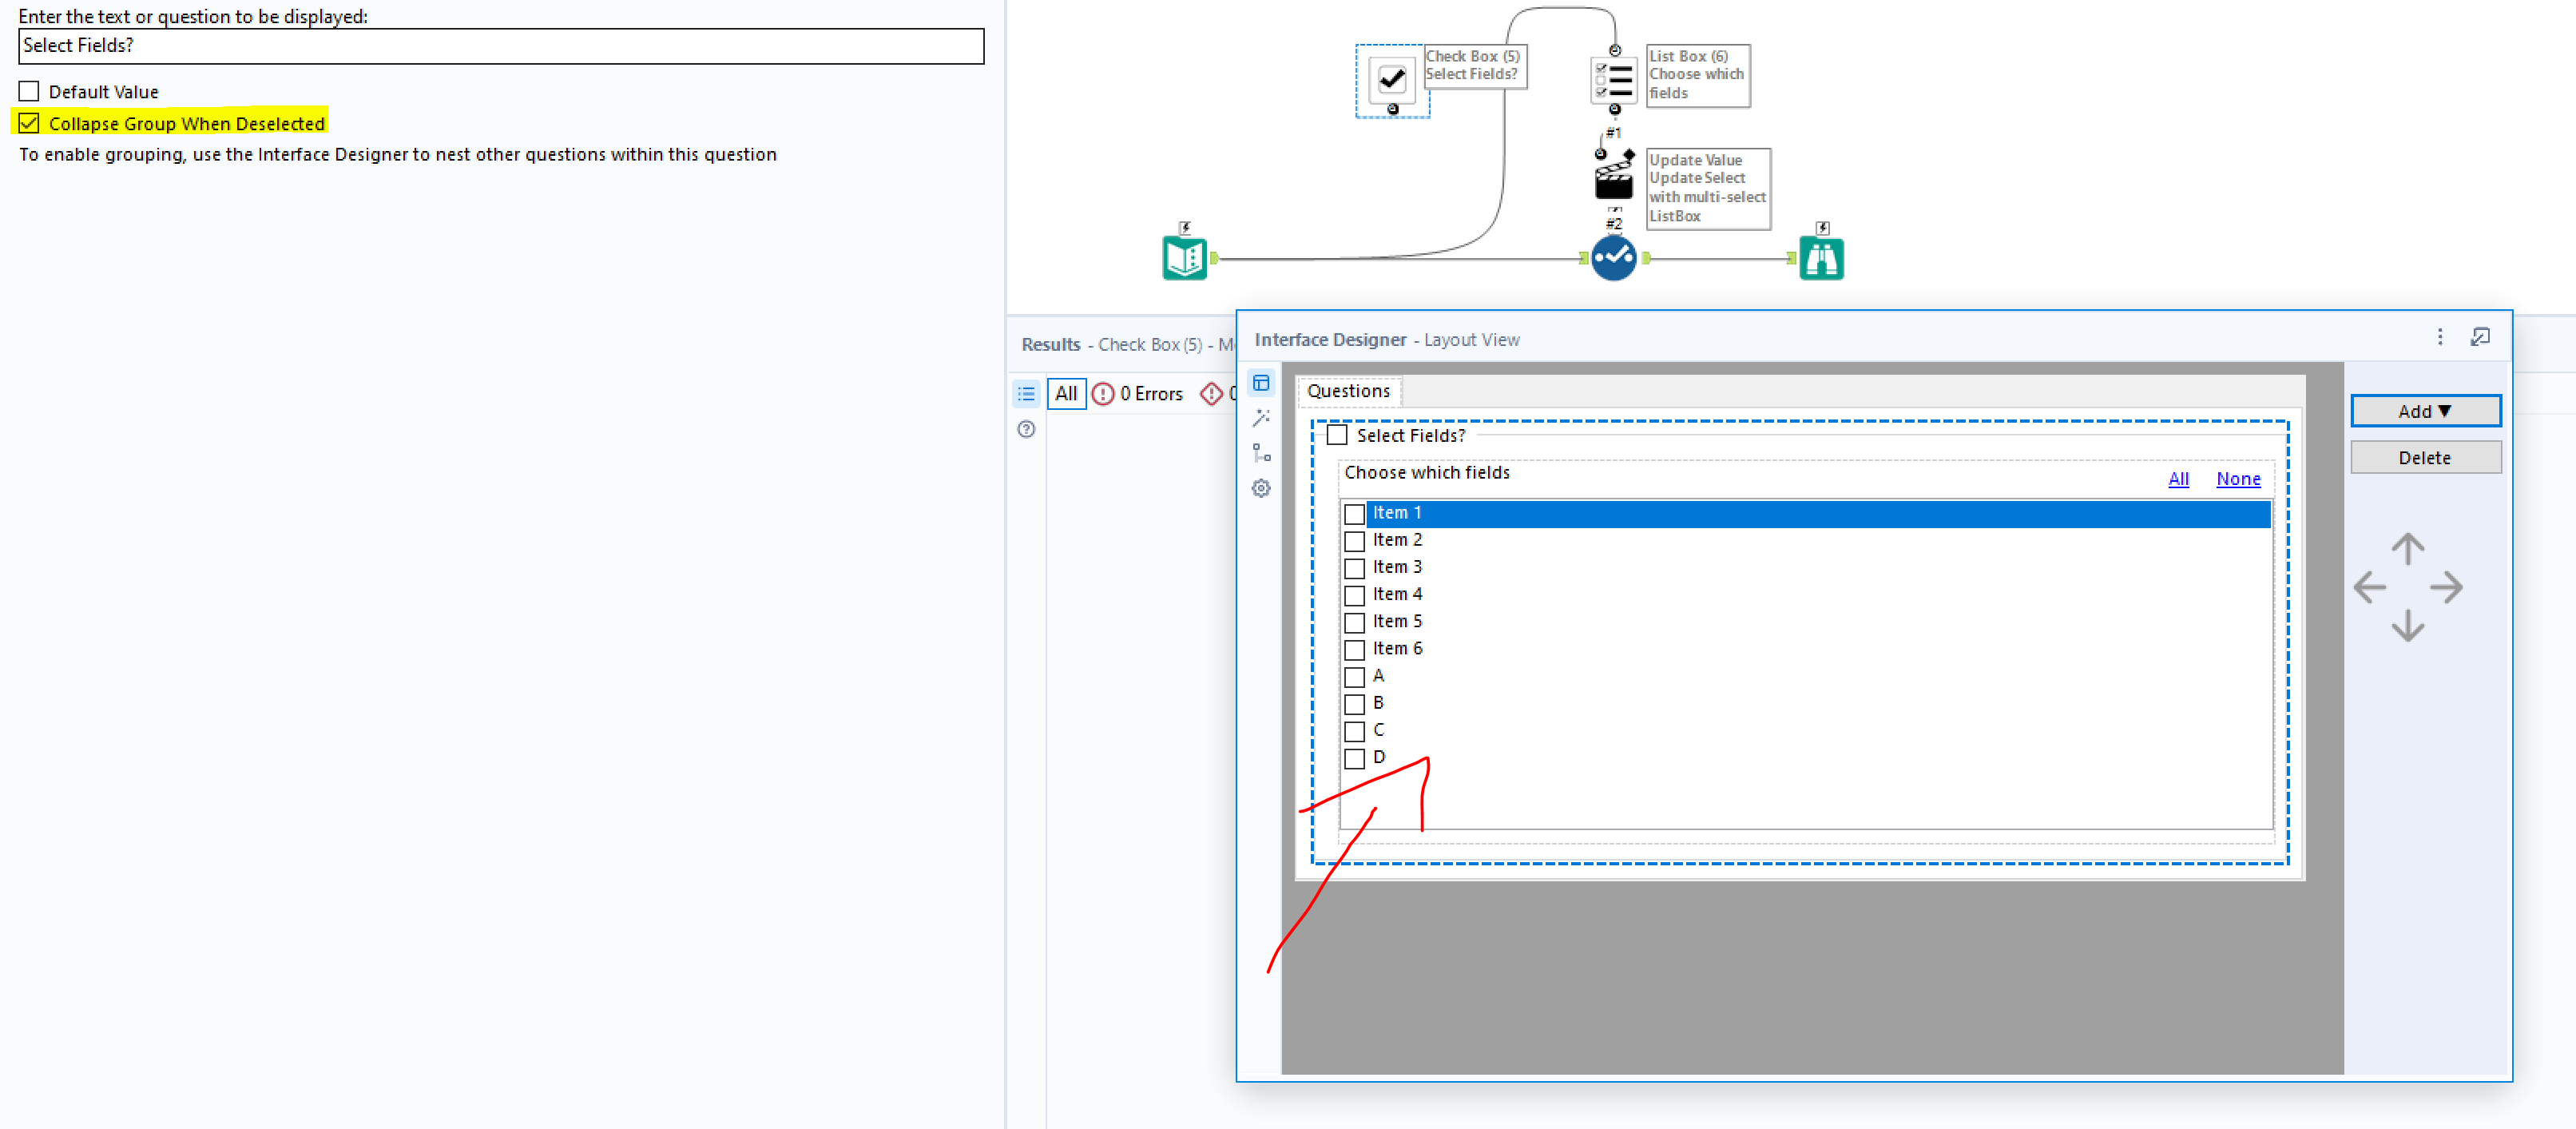Screen dimensions: 2576x1129
Task: Select the Text Input tool on the canvas
Action: point(1185,257)
